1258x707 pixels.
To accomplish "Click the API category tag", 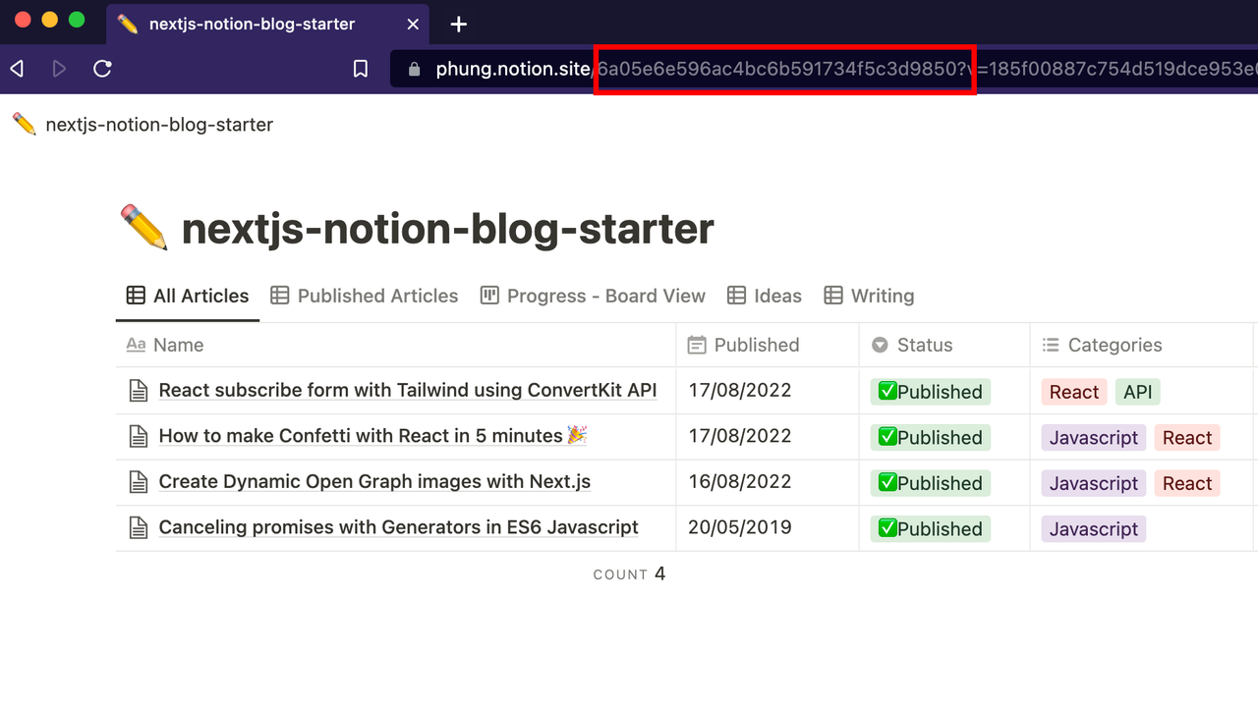I will click(1138, 392).
